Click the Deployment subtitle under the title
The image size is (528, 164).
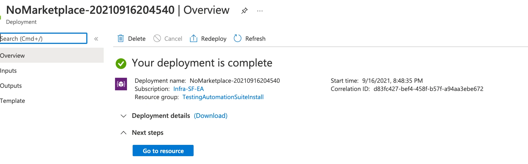pyautogui.click(x=21, y=22)
